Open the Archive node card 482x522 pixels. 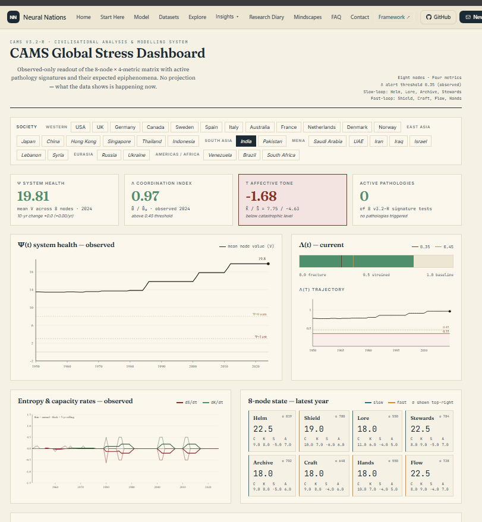[272, 476]
